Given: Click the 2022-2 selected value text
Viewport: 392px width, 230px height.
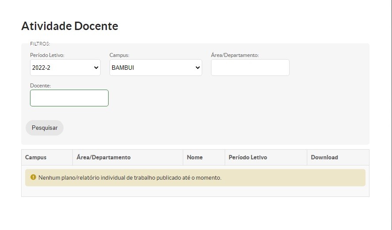Looking at the screenshot, I should pos(41,68).
